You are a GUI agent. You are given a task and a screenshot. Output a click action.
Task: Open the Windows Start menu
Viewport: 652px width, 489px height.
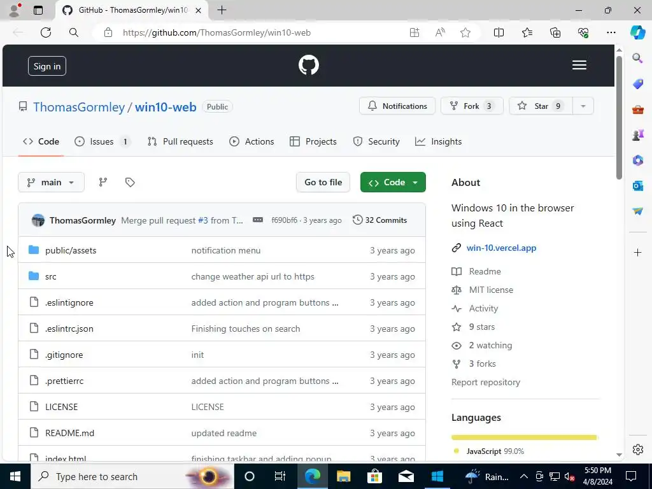click(15, 476)
